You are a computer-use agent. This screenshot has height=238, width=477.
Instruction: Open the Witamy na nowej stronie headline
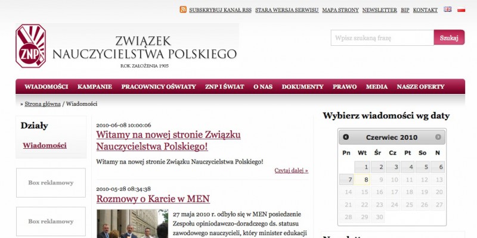tap(169, 140)
